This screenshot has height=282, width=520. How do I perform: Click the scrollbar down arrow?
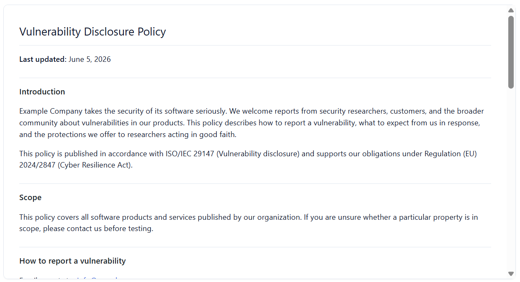[x=511, y=274]
